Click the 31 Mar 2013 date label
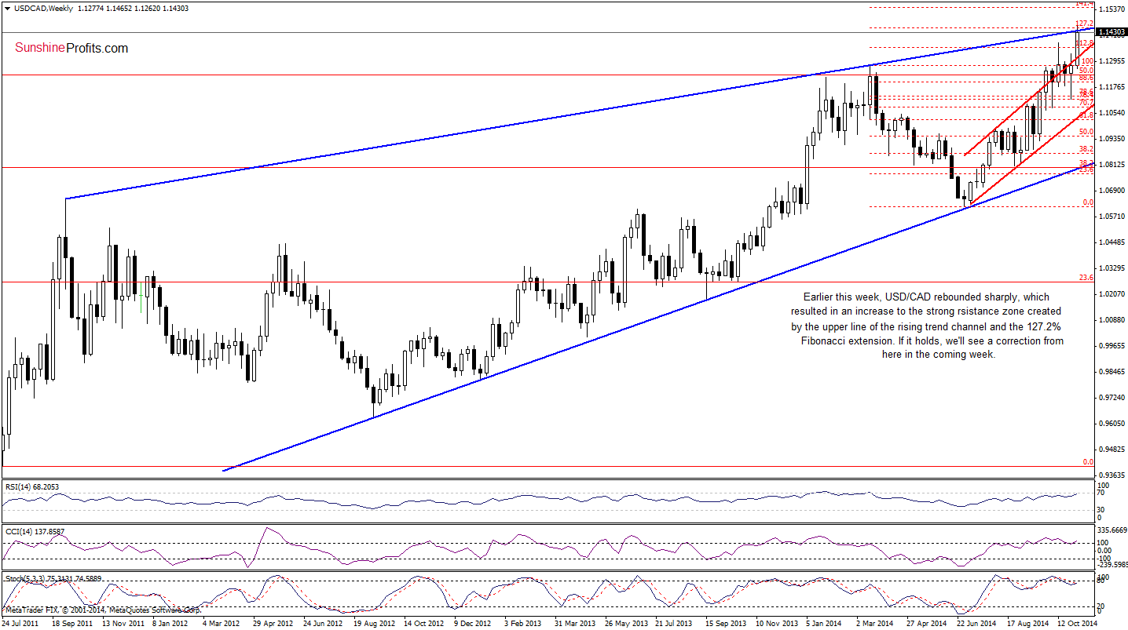 577,622
